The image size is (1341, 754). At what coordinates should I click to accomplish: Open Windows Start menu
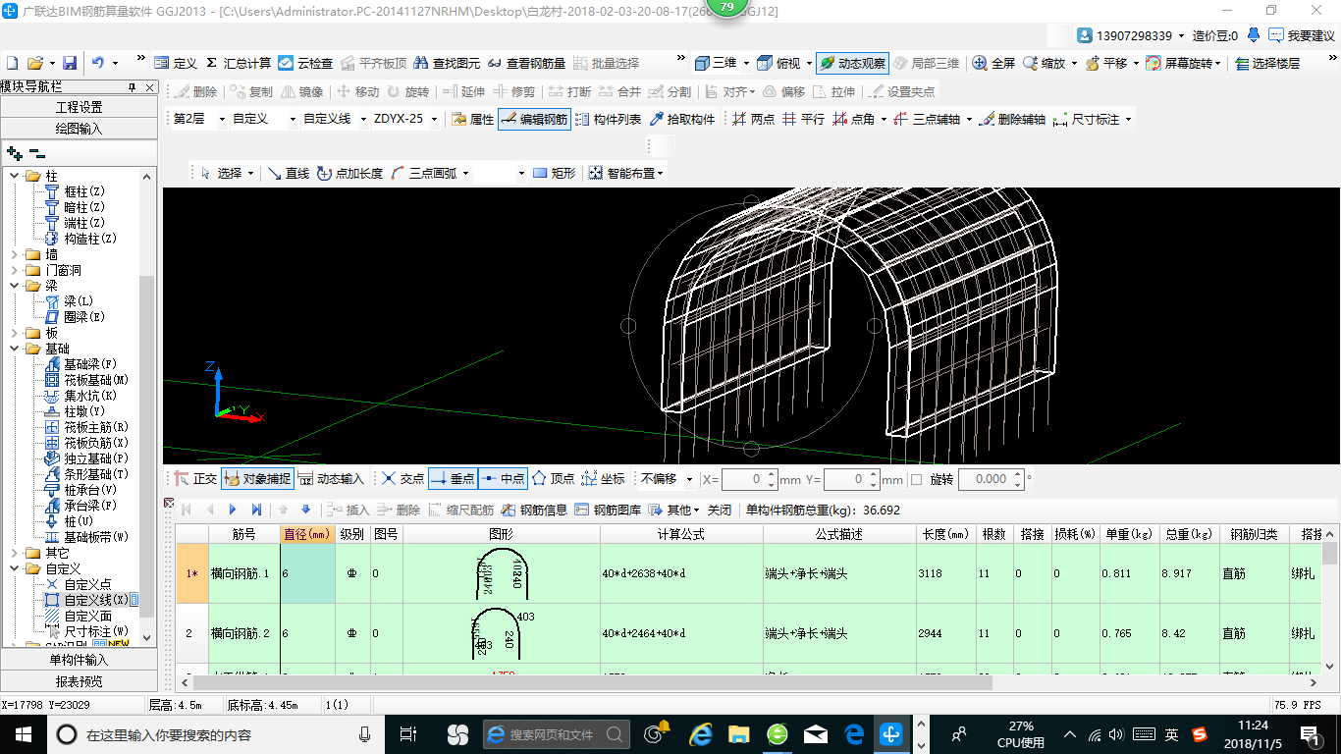23,733
